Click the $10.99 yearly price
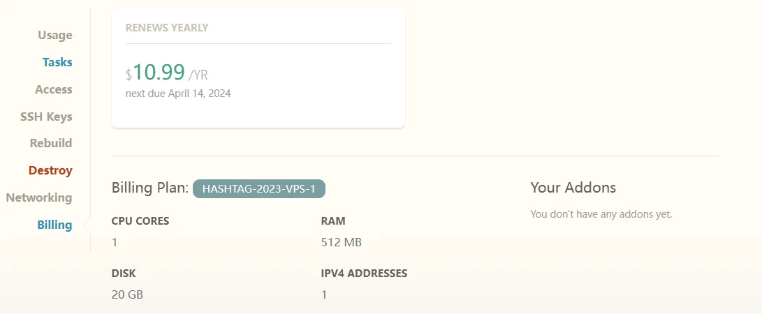This screenshot has height=314, width=762. tap(159, 73)
